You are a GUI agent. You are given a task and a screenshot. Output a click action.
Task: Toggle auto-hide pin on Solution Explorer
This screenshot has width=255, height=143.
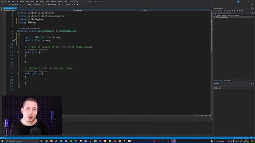click(251, 8)
